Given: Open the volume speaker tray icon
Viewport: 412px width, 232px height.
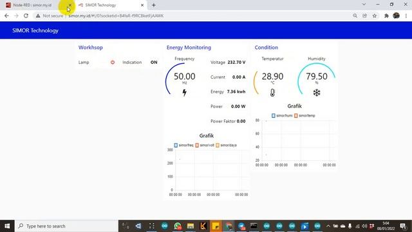Looking at the screenshot, I should coord(364,226).
